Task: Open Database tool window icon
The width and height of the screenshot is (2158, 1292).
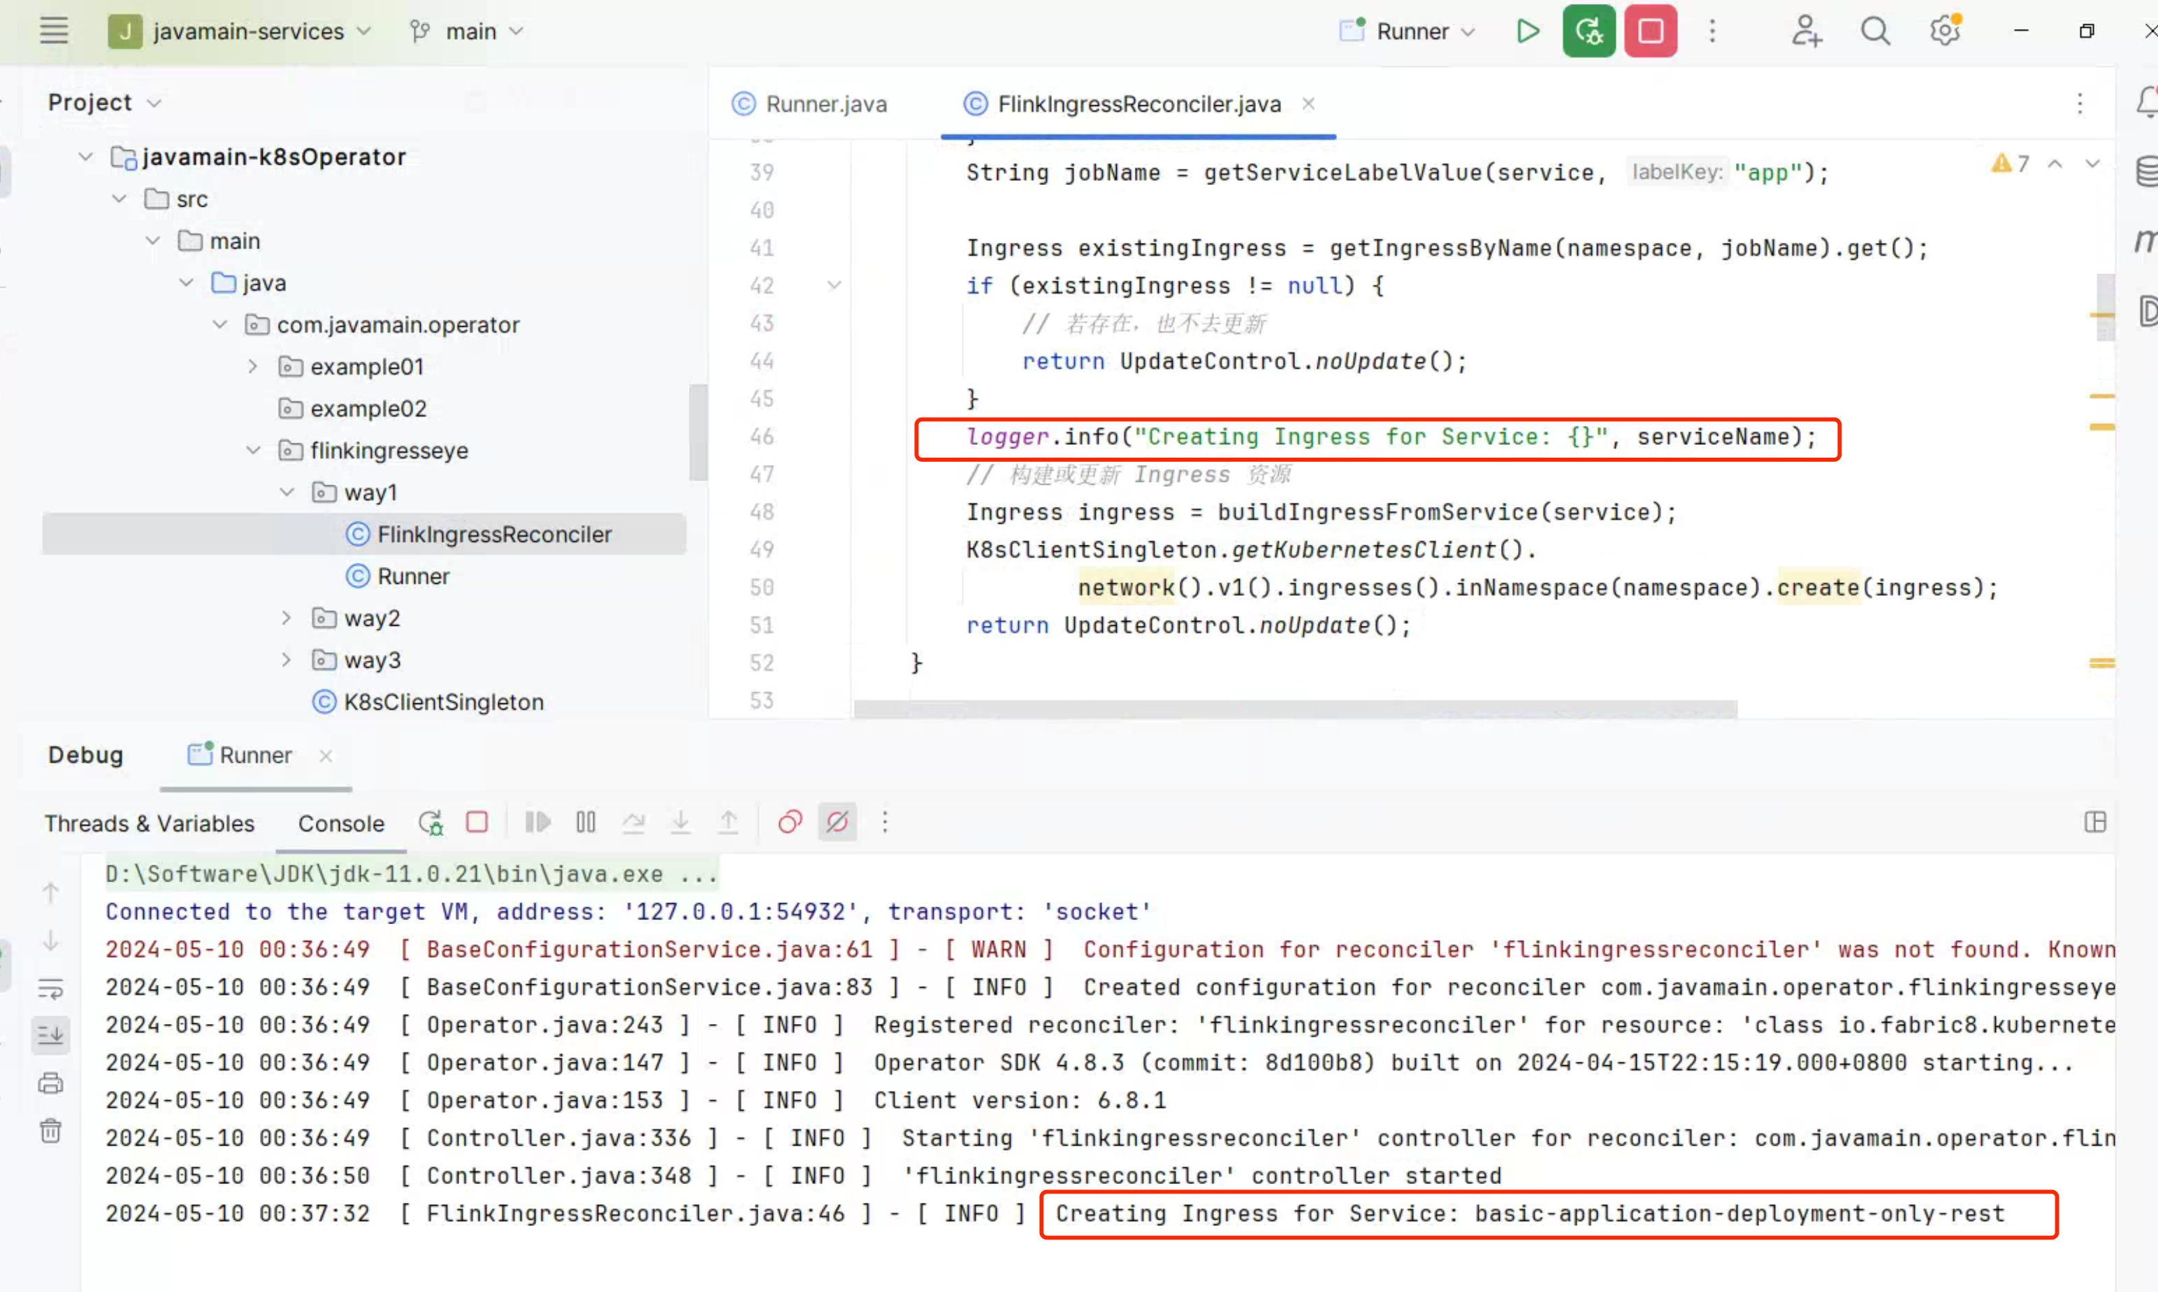Action: click(x=2148, y=171)
